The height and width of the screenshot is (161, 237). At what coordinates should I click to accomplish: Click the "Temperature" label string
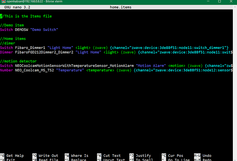(70, 70)
